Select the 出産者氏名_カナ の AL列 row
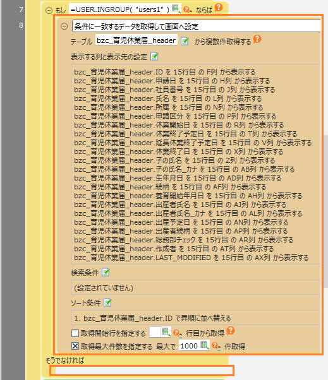The image size is (328, 380). pyautogui.click(x=188, y=213)
